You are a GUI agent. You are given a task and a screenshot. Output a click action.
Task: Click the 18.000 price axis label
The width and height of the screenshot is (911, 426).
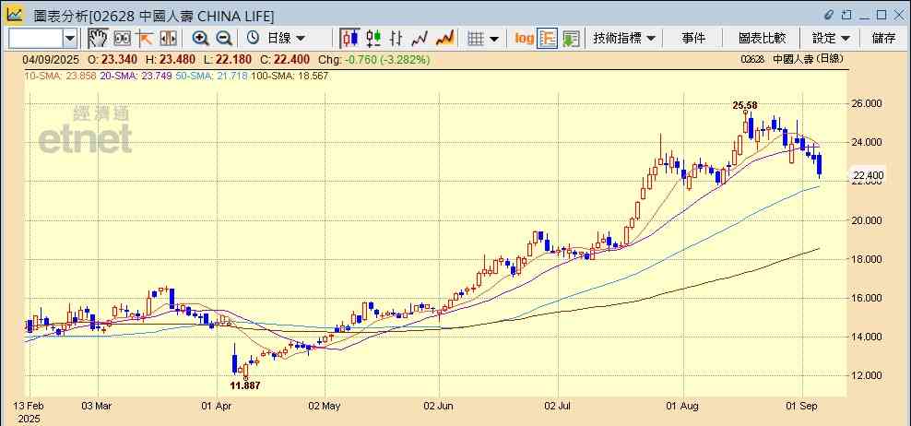867,259
